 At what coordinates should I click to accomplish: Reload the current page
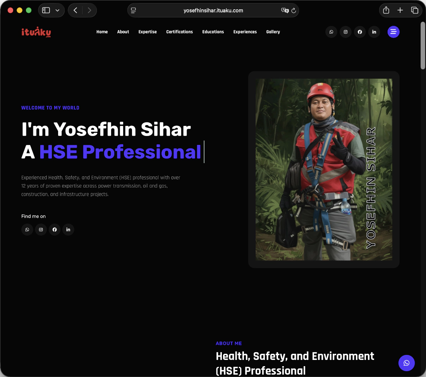point(294,10)
